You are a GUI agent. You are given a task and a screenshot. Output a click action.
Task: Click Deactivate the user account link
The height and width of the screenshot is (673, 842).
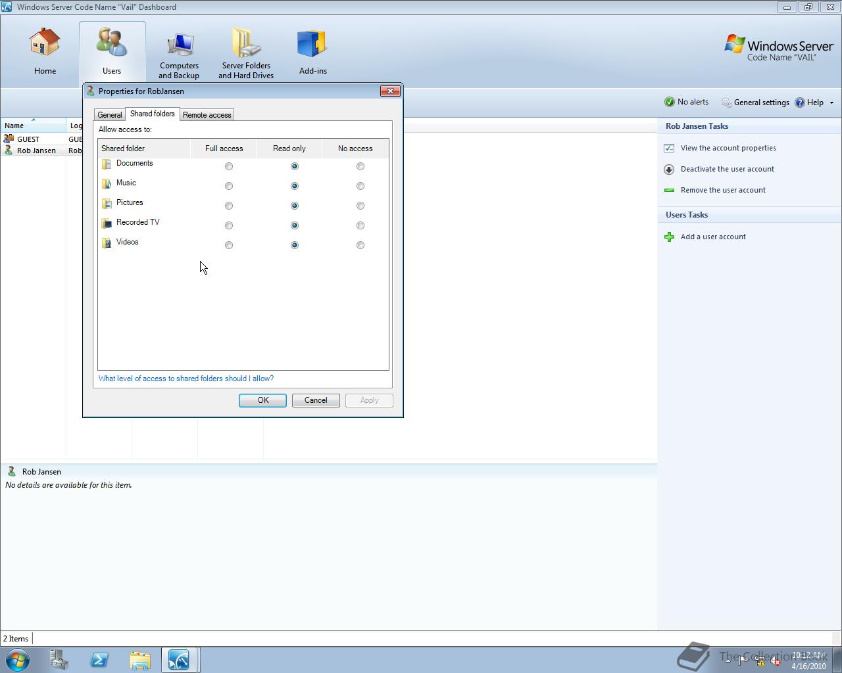[x=728, y=169]
